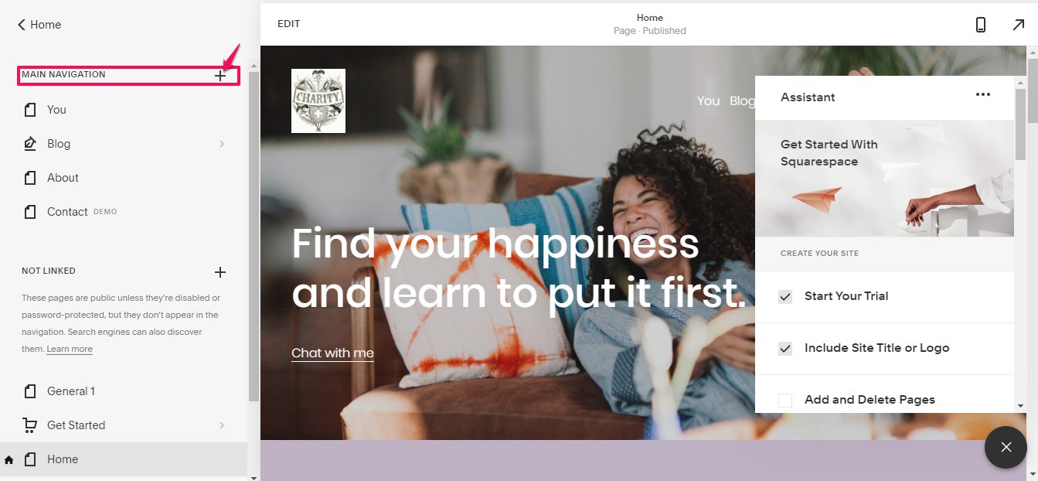Select the About page
The width and height of the screenshot is (1038, 481).
tap(124, 178)
